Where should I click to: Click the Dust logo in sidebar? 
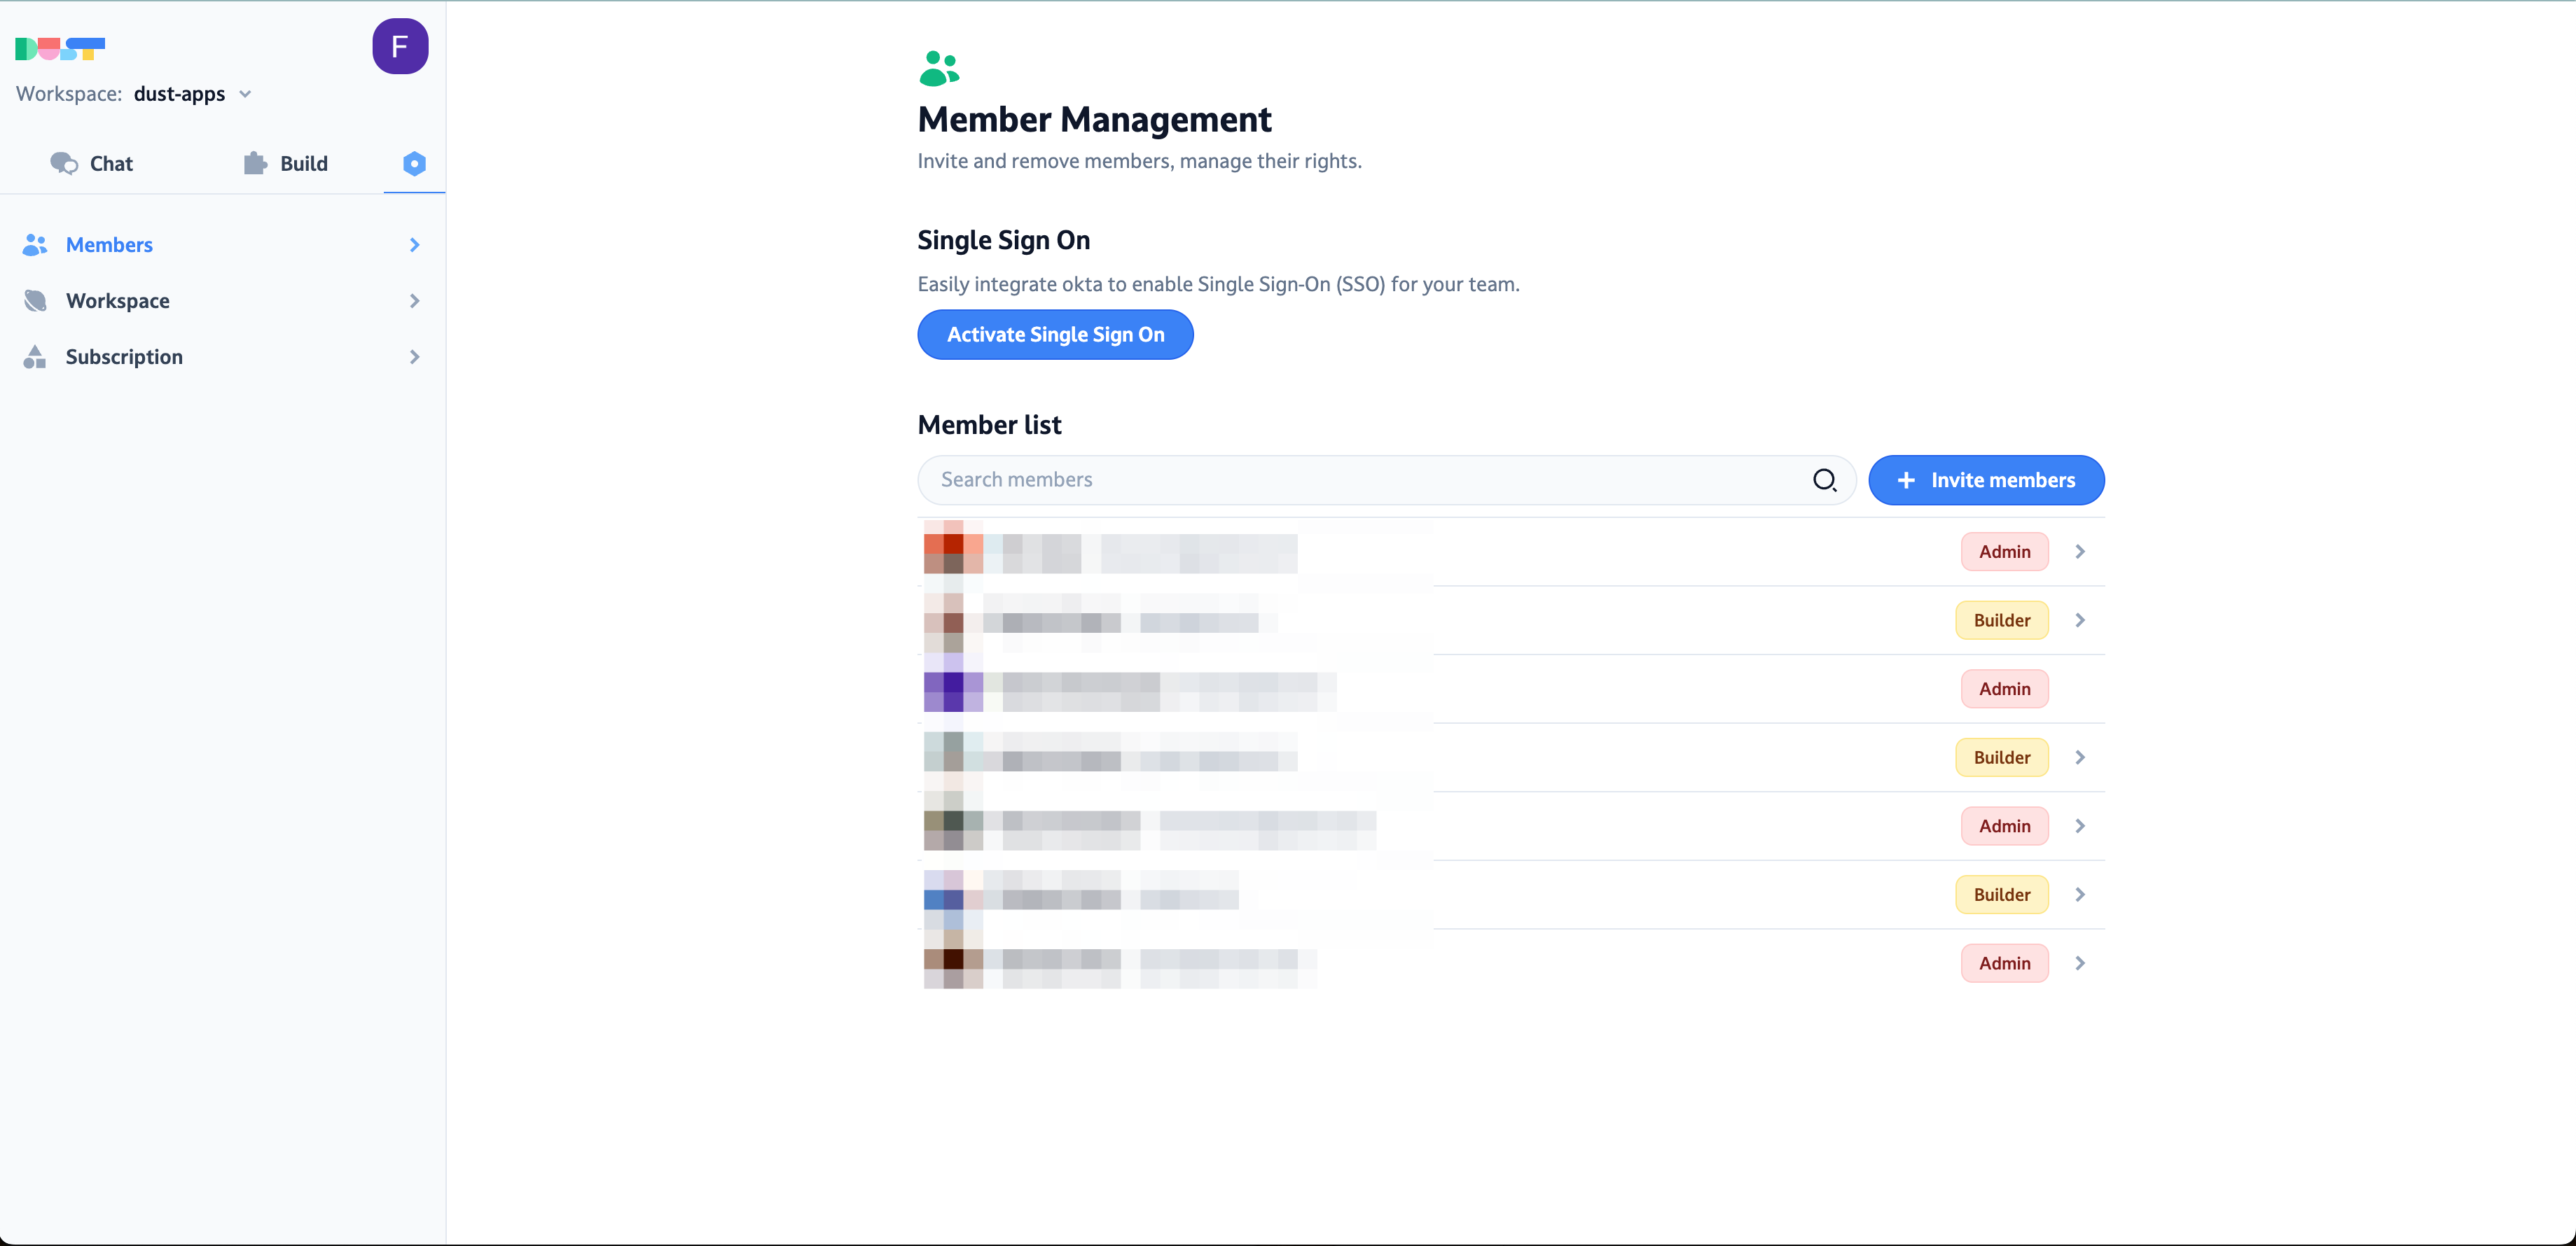(60, 48)
